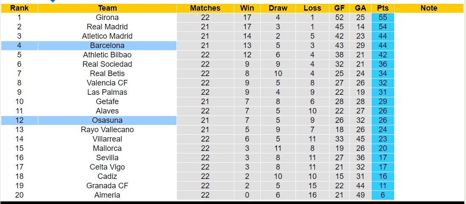466x204 pixels.
Task: Select the Matches column header
Action: point(205,8)
